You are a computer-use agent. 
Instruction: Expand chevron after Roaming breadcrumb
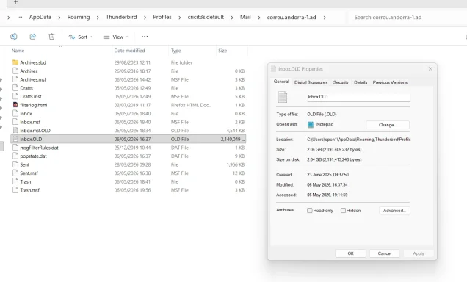[98, 18]
